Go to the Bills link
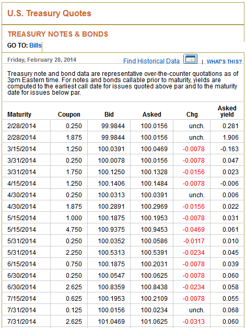 coord(36,46)
